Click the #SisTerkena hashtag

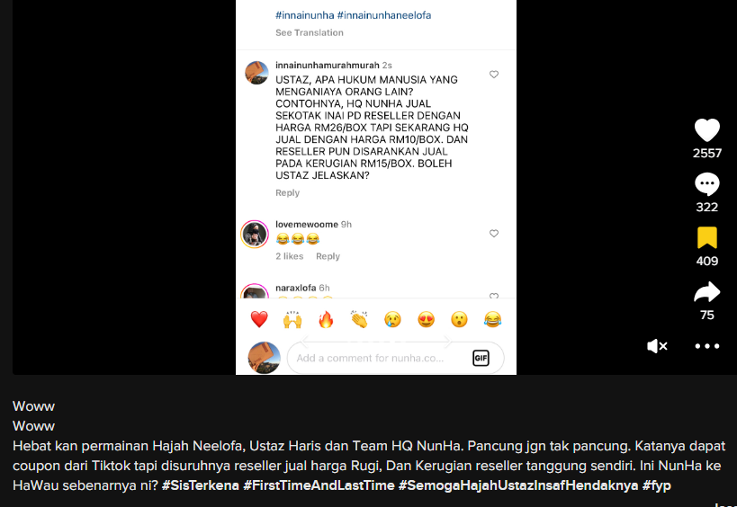[x=201, y=485]
